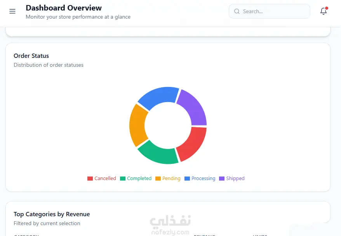Toggle the Shipped legend item
Viewport: 341px width, 236px height.
tap(232, 179)
